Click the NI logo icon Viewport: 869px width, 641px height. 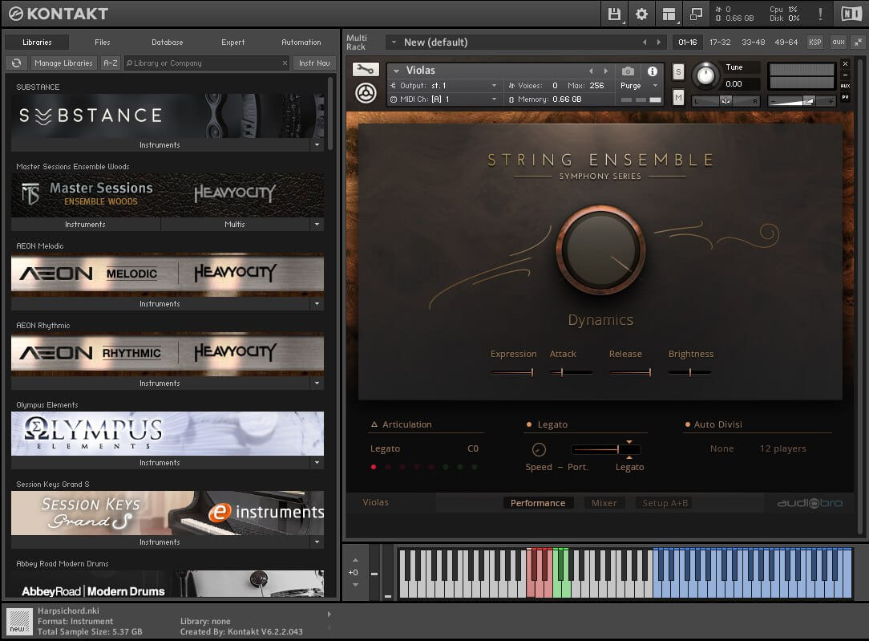click(x=851, y=14)
